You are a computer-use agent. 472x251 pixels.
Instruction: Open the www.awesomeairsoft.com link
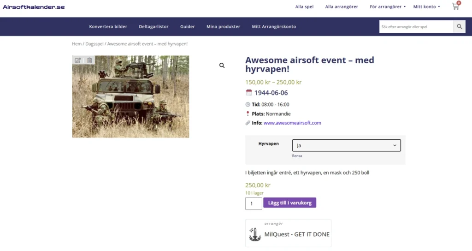292,123
